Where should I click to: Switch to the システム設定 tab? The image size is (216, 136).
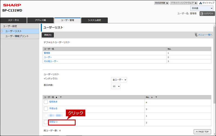coord(94,20)
